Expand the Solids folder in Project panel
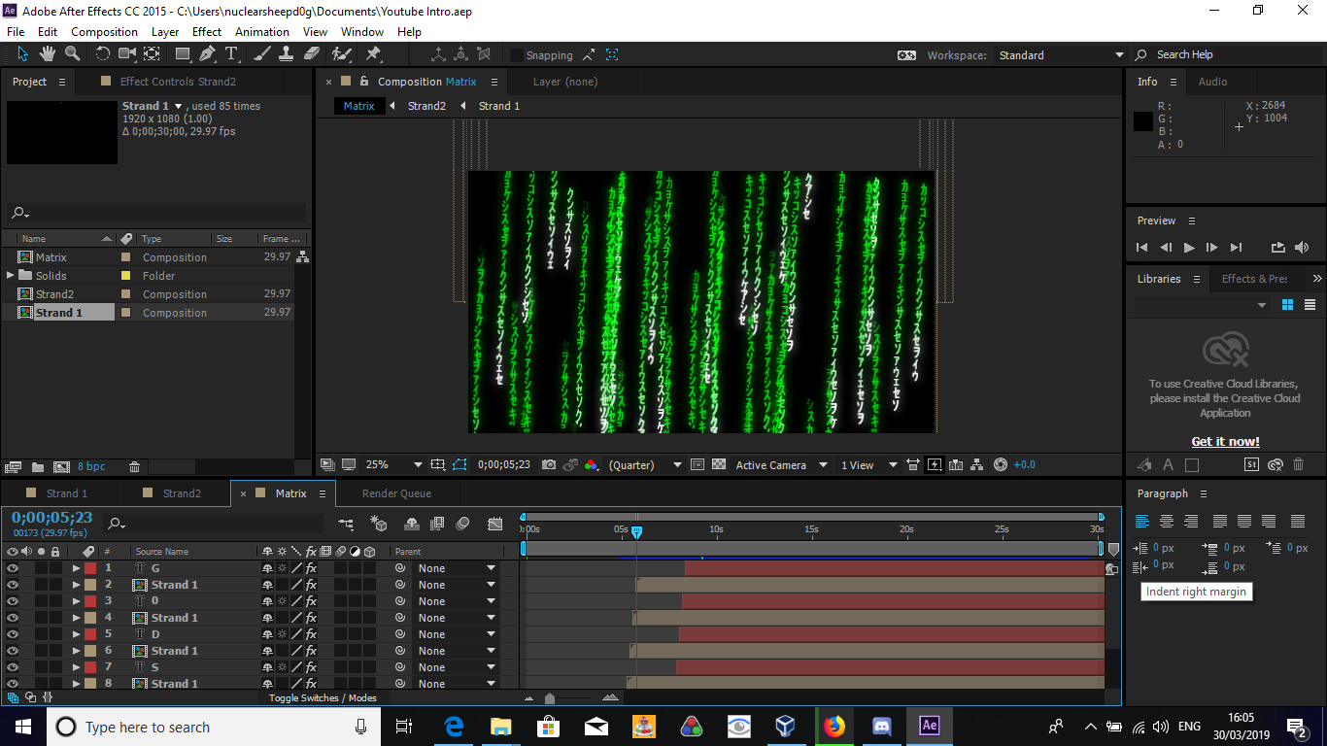The image size is (1327, 746). 11,276
